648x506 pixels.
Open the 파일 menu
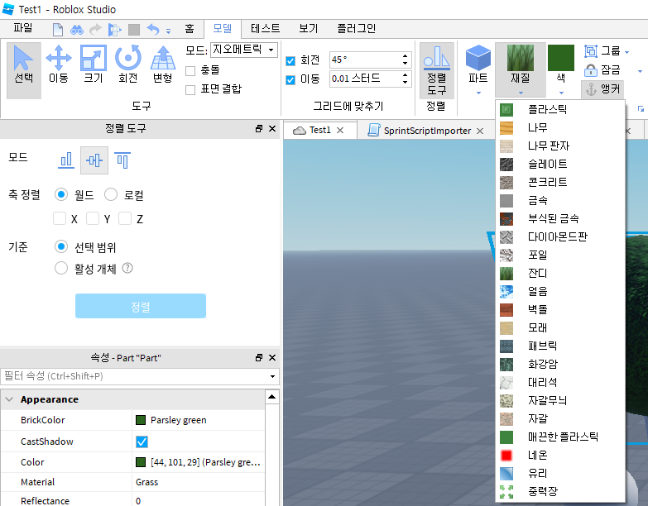[22, 28]
